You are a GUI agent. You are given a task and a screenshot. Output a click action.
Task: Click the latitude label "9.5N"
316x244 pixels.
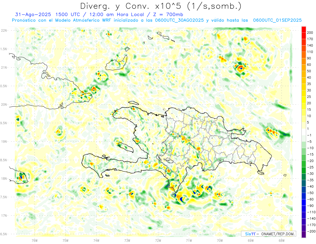click(x=4, y=123)
